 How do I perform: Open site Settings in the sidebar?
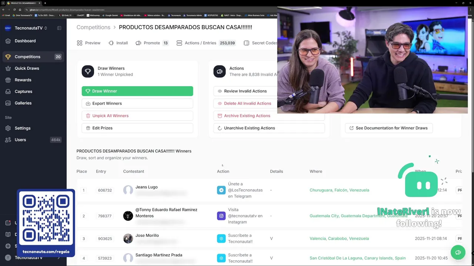(x=33, y=128)
